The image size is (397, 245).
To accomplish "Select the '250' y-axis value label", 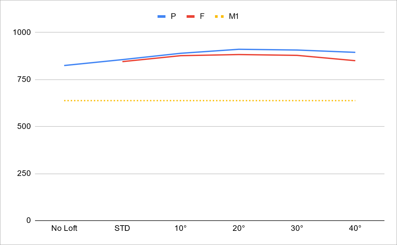I will click(x=24, y=174).
